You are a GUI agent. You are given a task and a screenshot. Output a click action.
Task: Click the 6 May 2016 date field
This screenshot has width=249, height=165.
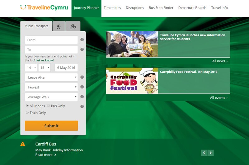(x=66, y=67)
